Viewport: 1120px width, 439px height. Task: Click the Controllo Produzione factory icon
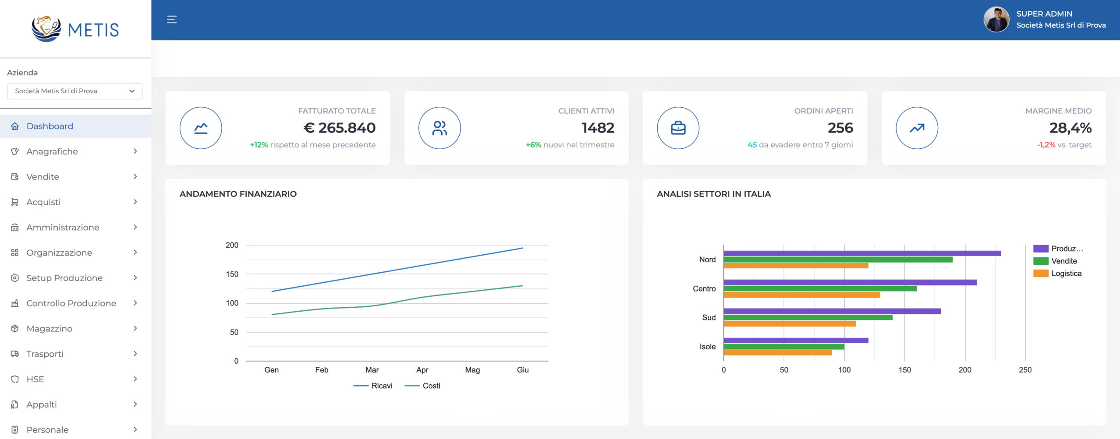click(15, 303)
